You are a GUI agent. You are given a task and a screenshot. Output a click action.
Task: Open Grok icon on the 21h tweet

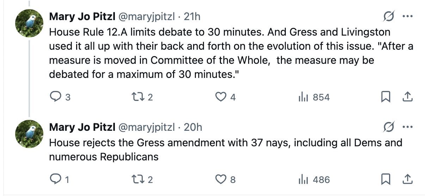tap(389, 17)
